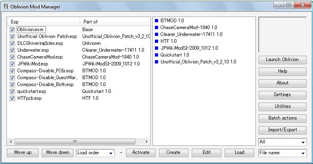Select Unofficial_Oblivion_Patch_v3_2_10 1.0 in the mod list
Viewport: 313px width, 164px height.
click(198, 62)
